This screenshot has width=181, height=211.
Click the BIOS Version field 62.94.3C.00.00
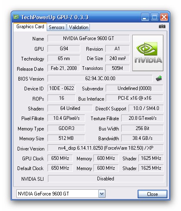[x=100, y=79]
